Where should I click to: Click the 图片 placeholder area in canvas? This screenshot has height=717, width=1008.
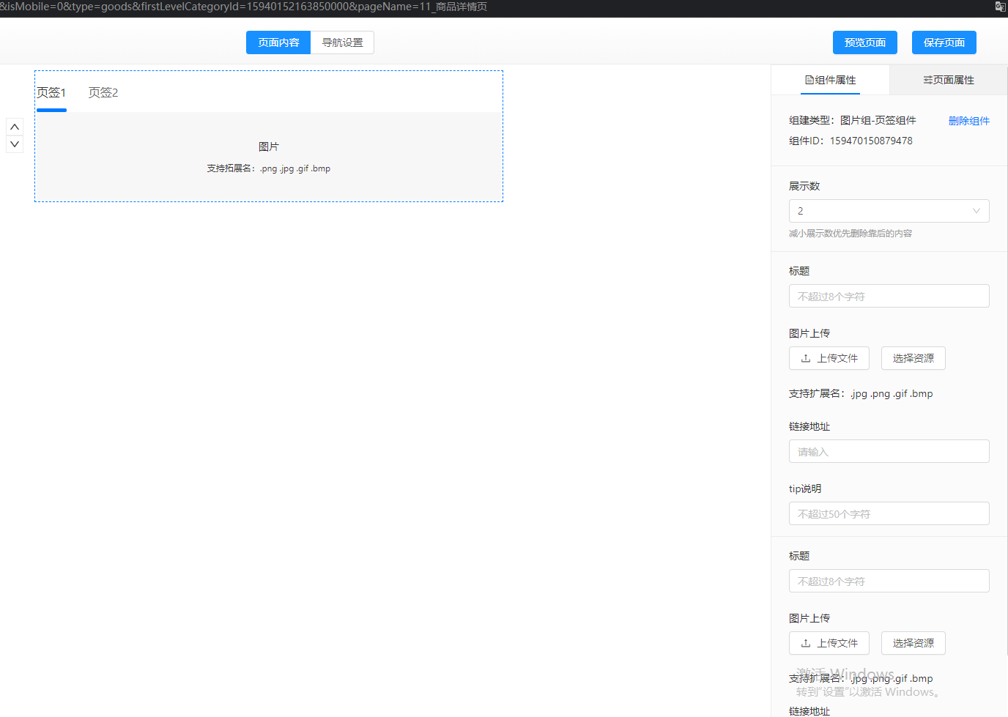269,157
